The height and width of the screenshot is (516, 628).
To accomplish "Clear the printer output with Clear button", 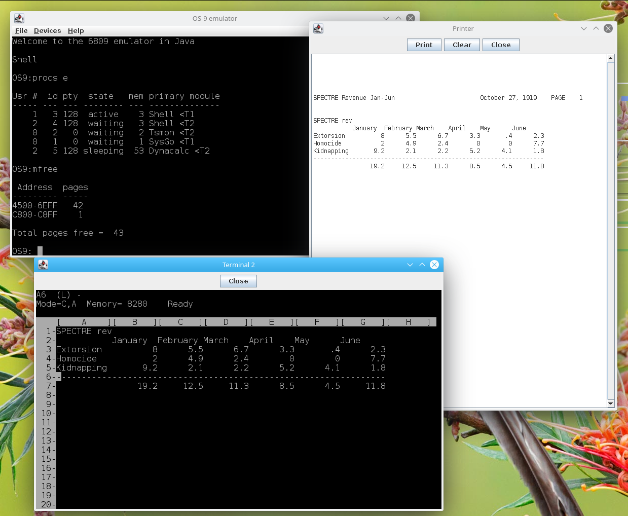I will click(x=462, y=45).
